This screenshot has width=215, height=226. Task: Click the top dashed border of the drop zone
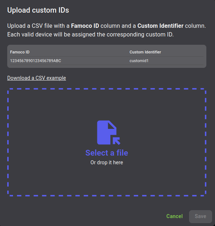tap(107, 89)
